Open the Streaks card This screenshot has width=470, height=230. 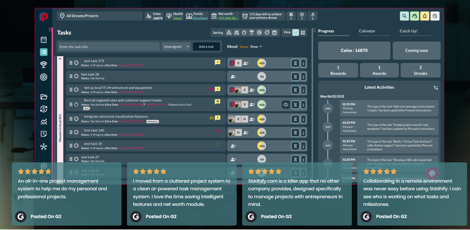tap(421, 70)
